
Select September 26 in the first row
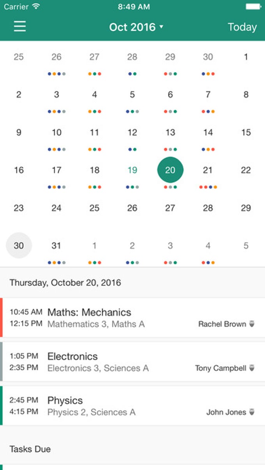pyautogui.click(x=57, y=57)
